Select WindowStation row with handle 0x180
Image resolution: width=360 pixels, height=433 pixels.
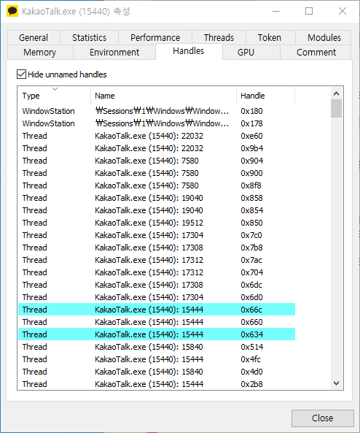pos(157,111)
